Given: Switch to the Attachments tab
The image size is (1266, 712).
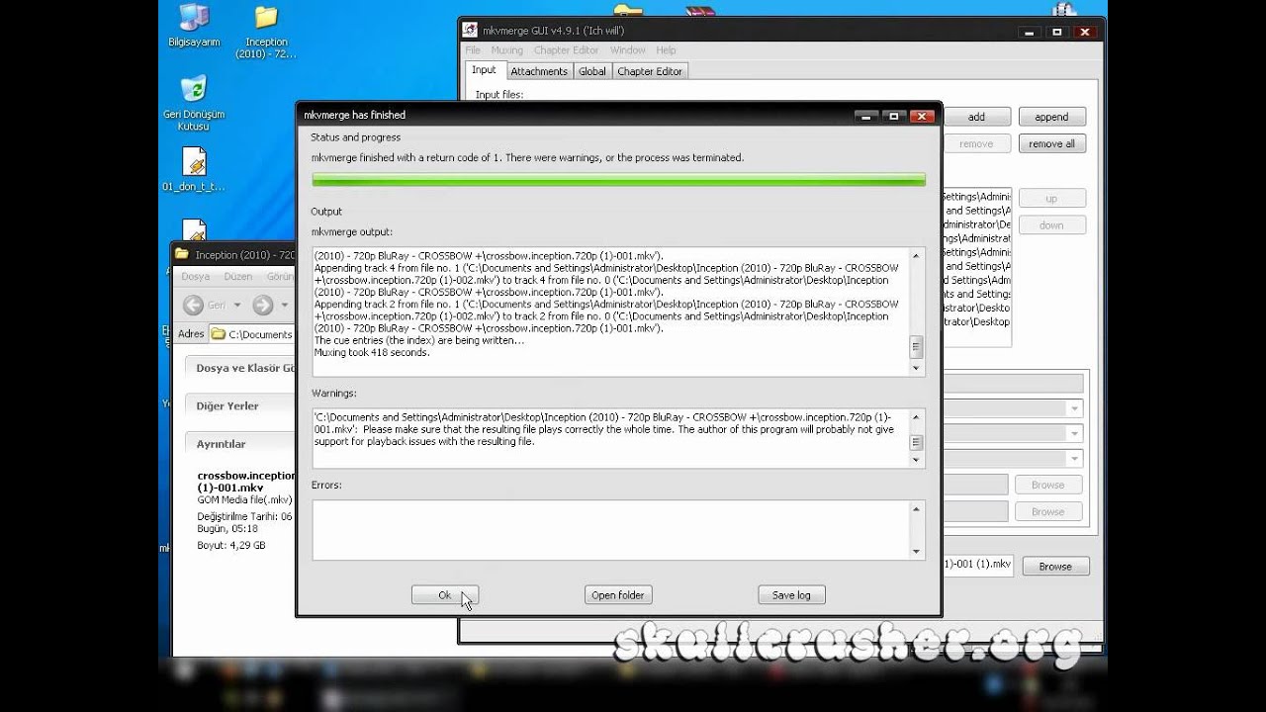Looking at the screenshot, I should point(539,71).
